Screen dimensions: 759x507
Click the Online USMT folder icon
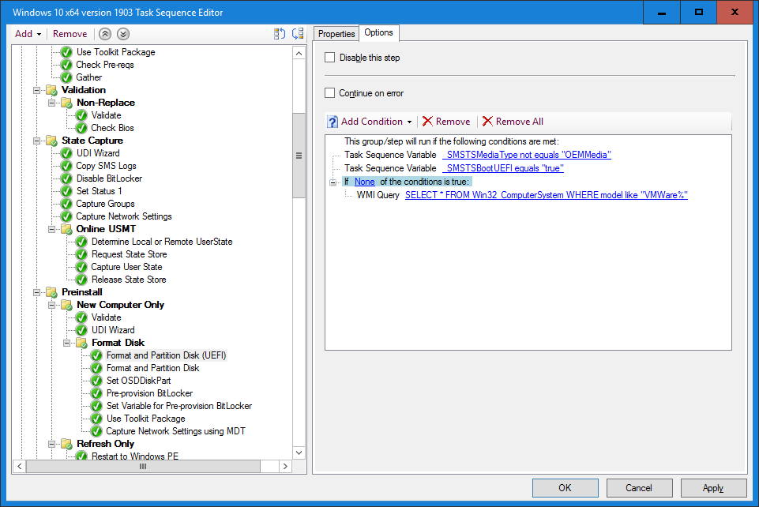point(66,229)
